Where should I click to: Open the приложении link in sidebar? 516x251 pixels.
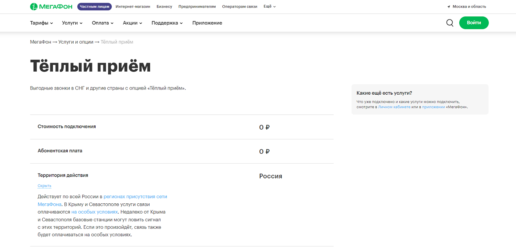433,107
